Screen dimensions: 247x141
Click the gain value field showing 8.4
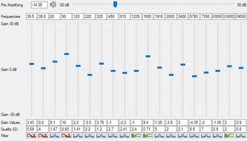[x=148, y=122]
